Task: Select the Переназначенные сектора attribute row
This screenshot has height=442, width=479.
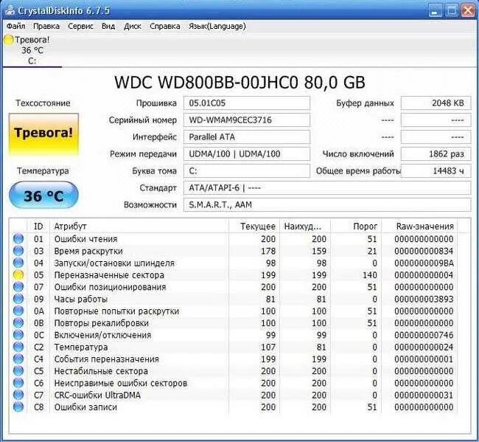Action: 235,275
